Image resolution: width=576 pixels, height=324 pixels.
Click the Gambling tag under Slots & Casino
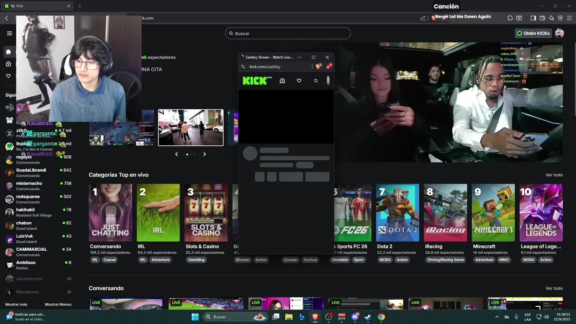coord(196,260)
